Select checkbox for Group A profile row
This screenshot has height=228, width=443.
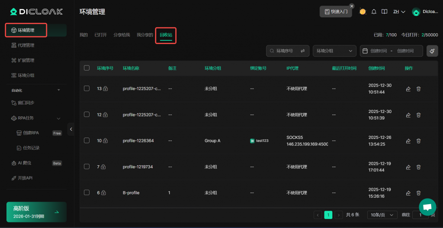click(x=87, y=141)
